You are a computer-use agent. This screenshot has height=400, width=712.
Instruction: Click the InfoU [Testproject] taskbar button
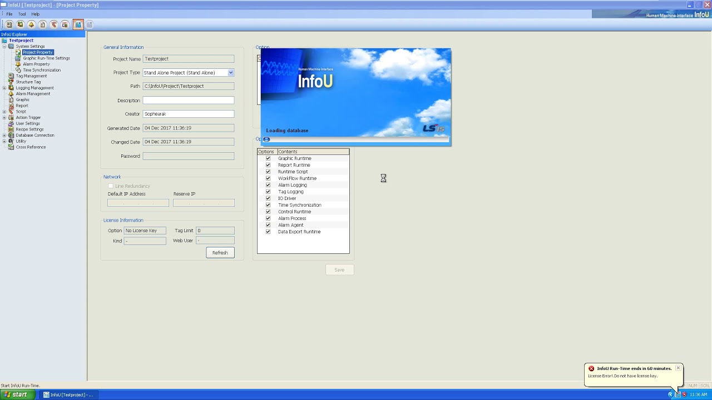click(68, 394)
